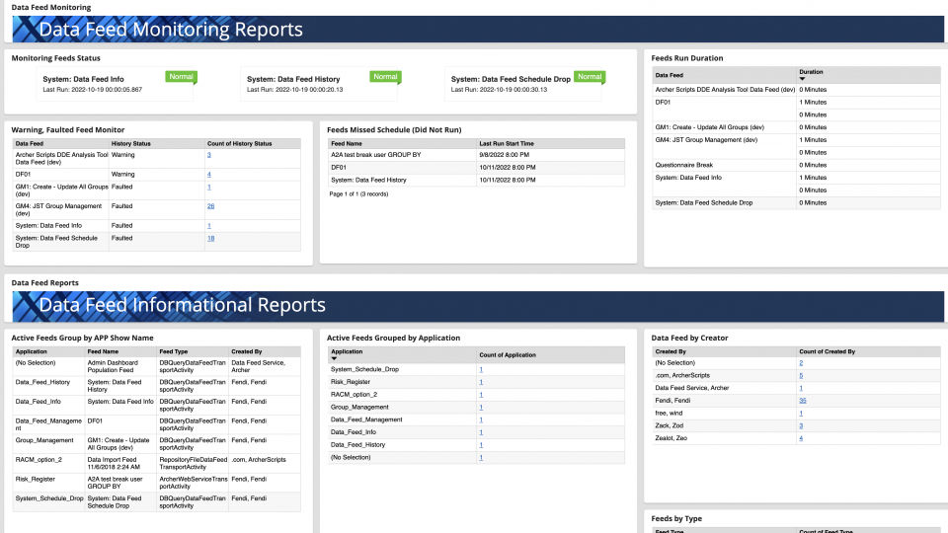This screenshot has height=533, width=948.
Task: Click the Monitoring Feeds Status panel title
Action: coord(55,58)
